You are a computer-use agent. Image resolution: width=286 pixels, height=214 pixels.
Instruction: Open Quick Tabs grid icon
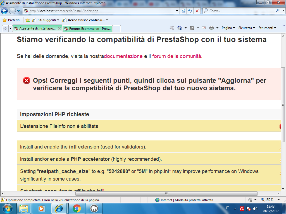point(5,28)
